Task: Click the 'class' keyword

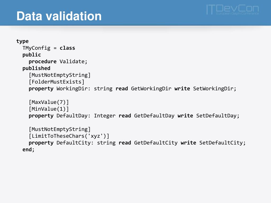Action: click(x=67, y=48)
